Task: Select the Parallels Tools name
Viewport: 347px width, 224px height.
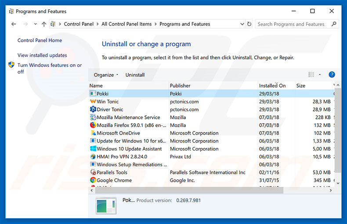Action: [112, 173]
